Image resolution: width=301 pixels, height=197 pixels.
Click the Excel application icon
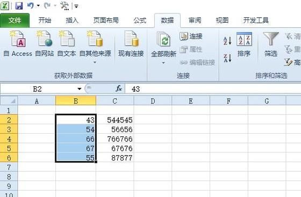coord(5,6)
